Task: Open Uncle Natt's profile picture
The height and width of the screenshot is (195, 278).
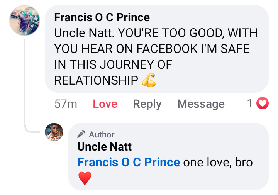Action: [54, 132]
